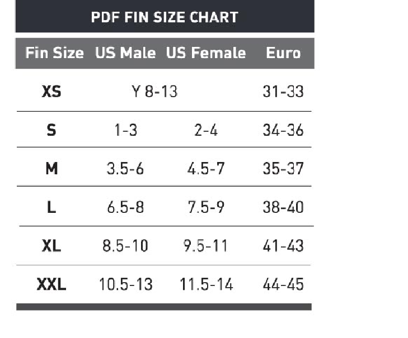Click US Female 11.5-14 cell

pos(206,284)
